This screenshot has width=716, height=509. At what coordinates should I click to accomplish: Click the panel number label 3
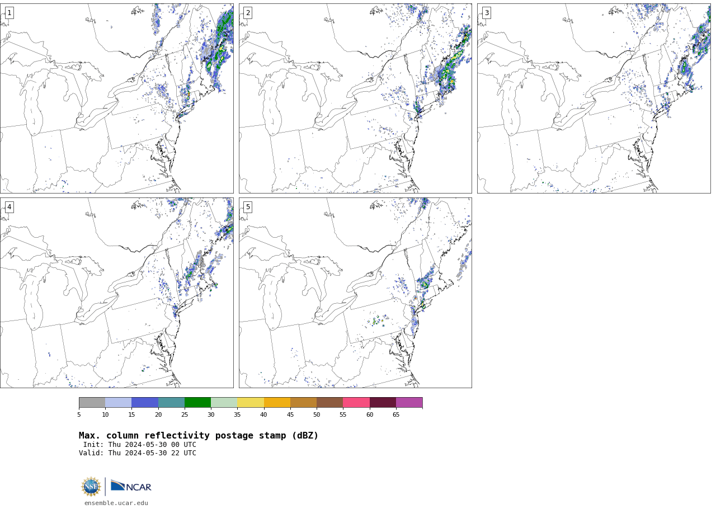[487, 13]
